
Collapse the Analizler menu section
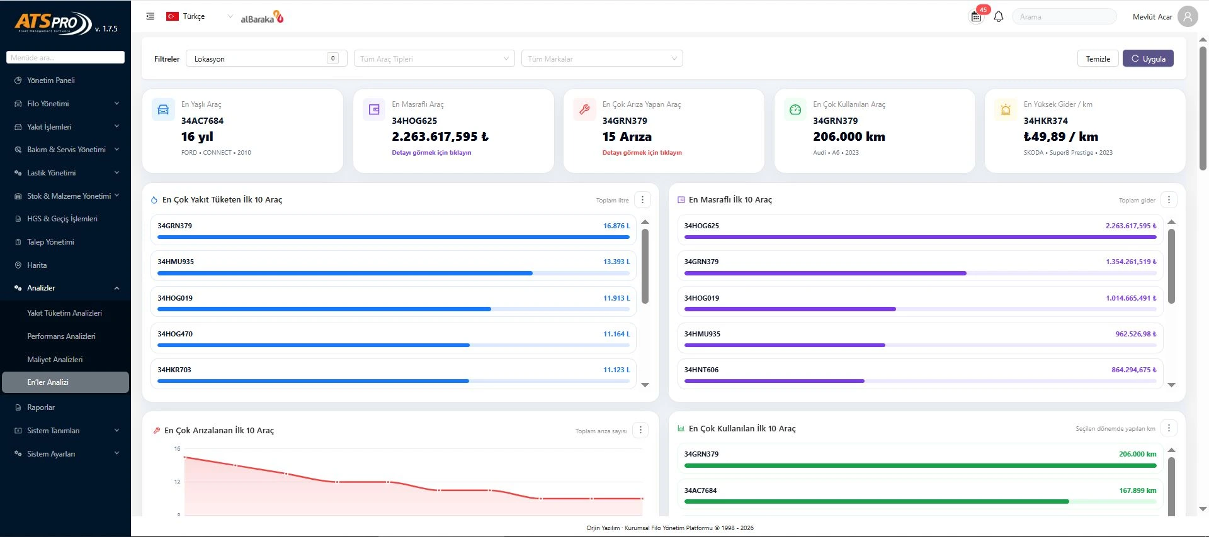[x=65, y=288]
